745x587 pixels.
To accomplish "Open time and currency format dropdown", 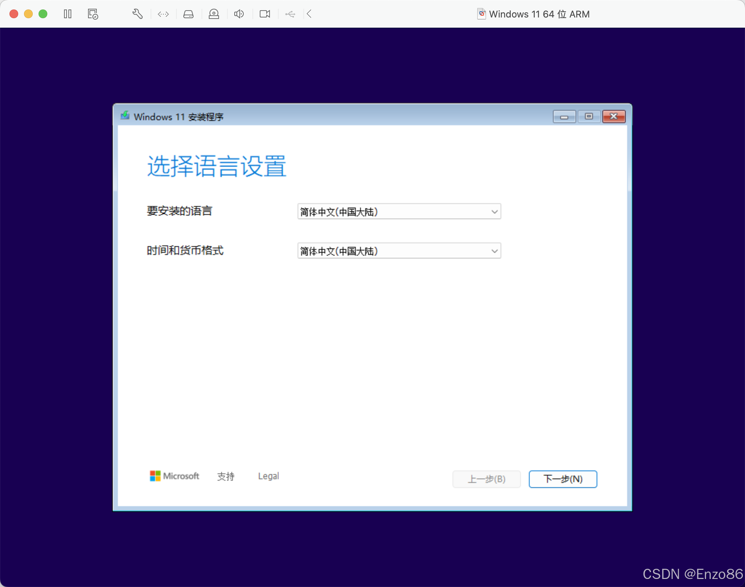I will (x=399, y=251).
